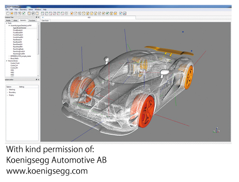Open the Edit menu
Viewport: 239px width, 182px height.
pyautogui.click(x=11, y=9)
